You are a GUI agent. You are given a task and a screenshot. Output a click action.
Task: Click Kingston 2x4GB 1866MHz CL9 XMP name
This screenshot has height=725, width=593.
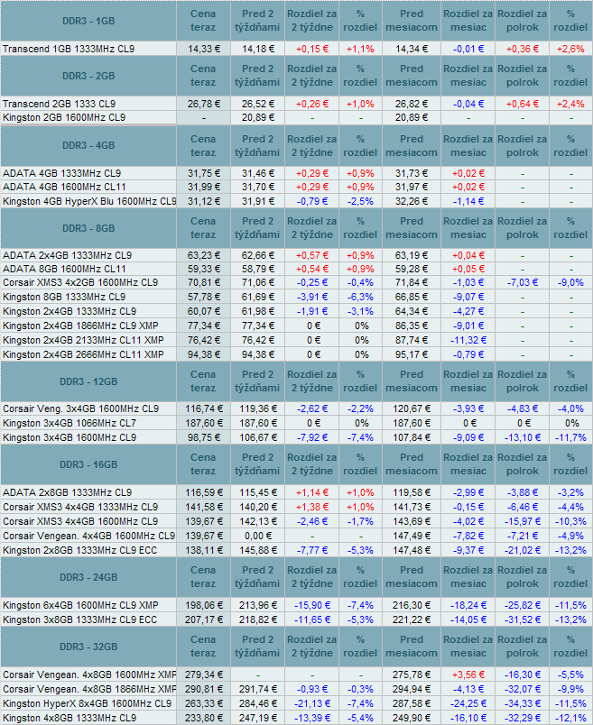click(x=80, y=326)
